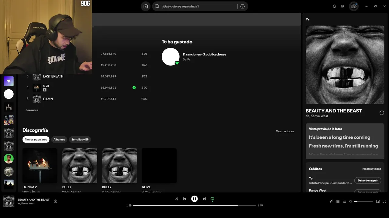Open Discografía section heading
The image size is (389, 218).
click(x=35, y=130)
